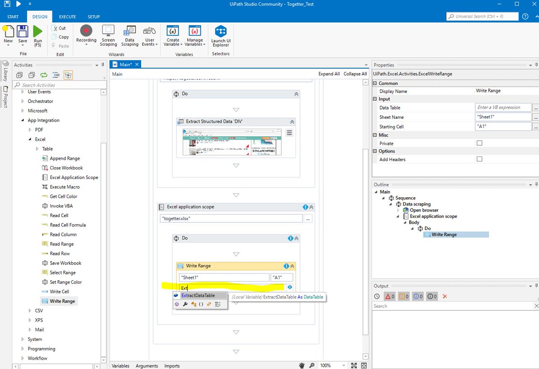Collapse the Common section in Properties
The height and width of the screenshot is (369, 539).
coord(376,83)
